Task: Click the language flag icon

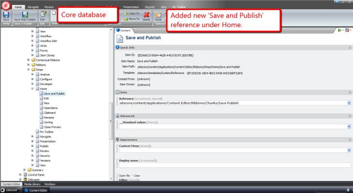Action: [x=347, y=30]
